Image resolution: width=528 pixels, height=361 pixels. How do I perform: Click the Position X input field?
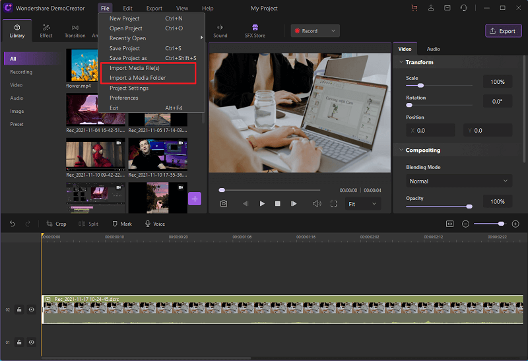(430, 130)
